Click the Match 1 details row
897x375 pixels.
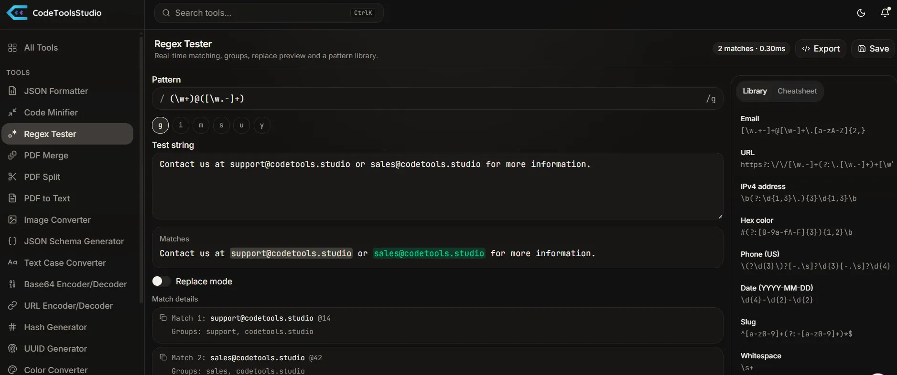click(437, 325)
